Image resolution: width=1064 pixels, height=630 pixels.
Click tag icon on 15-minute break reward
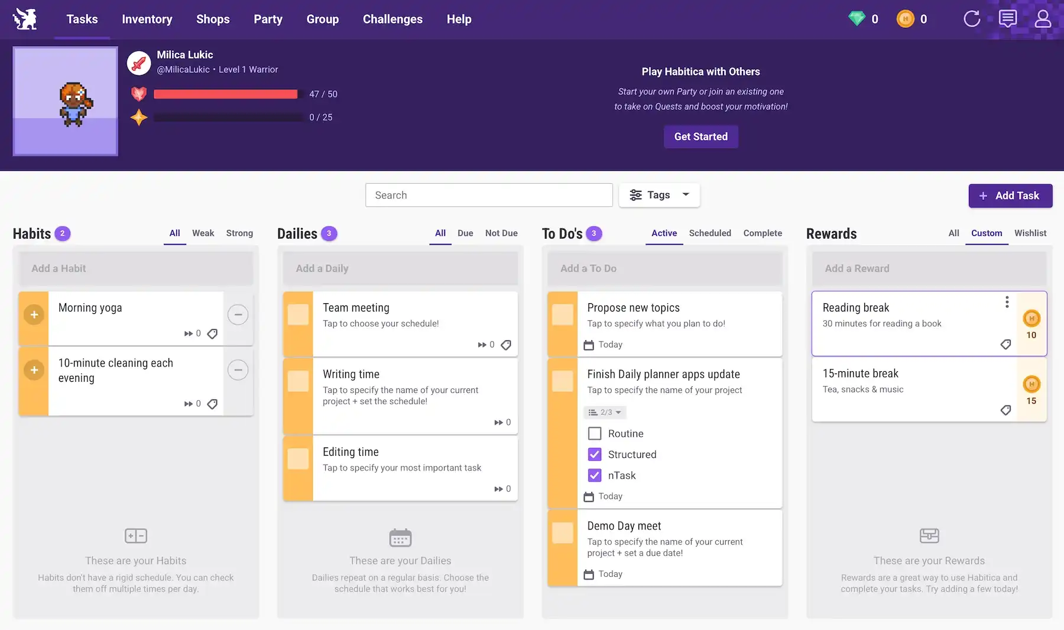1005,410
